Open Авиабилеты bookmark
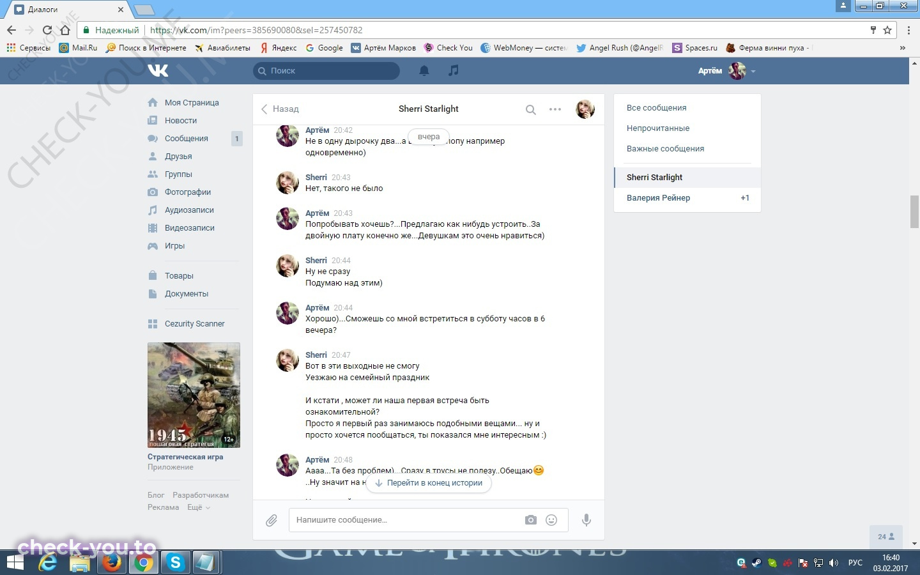 click(x=223, y=48)
